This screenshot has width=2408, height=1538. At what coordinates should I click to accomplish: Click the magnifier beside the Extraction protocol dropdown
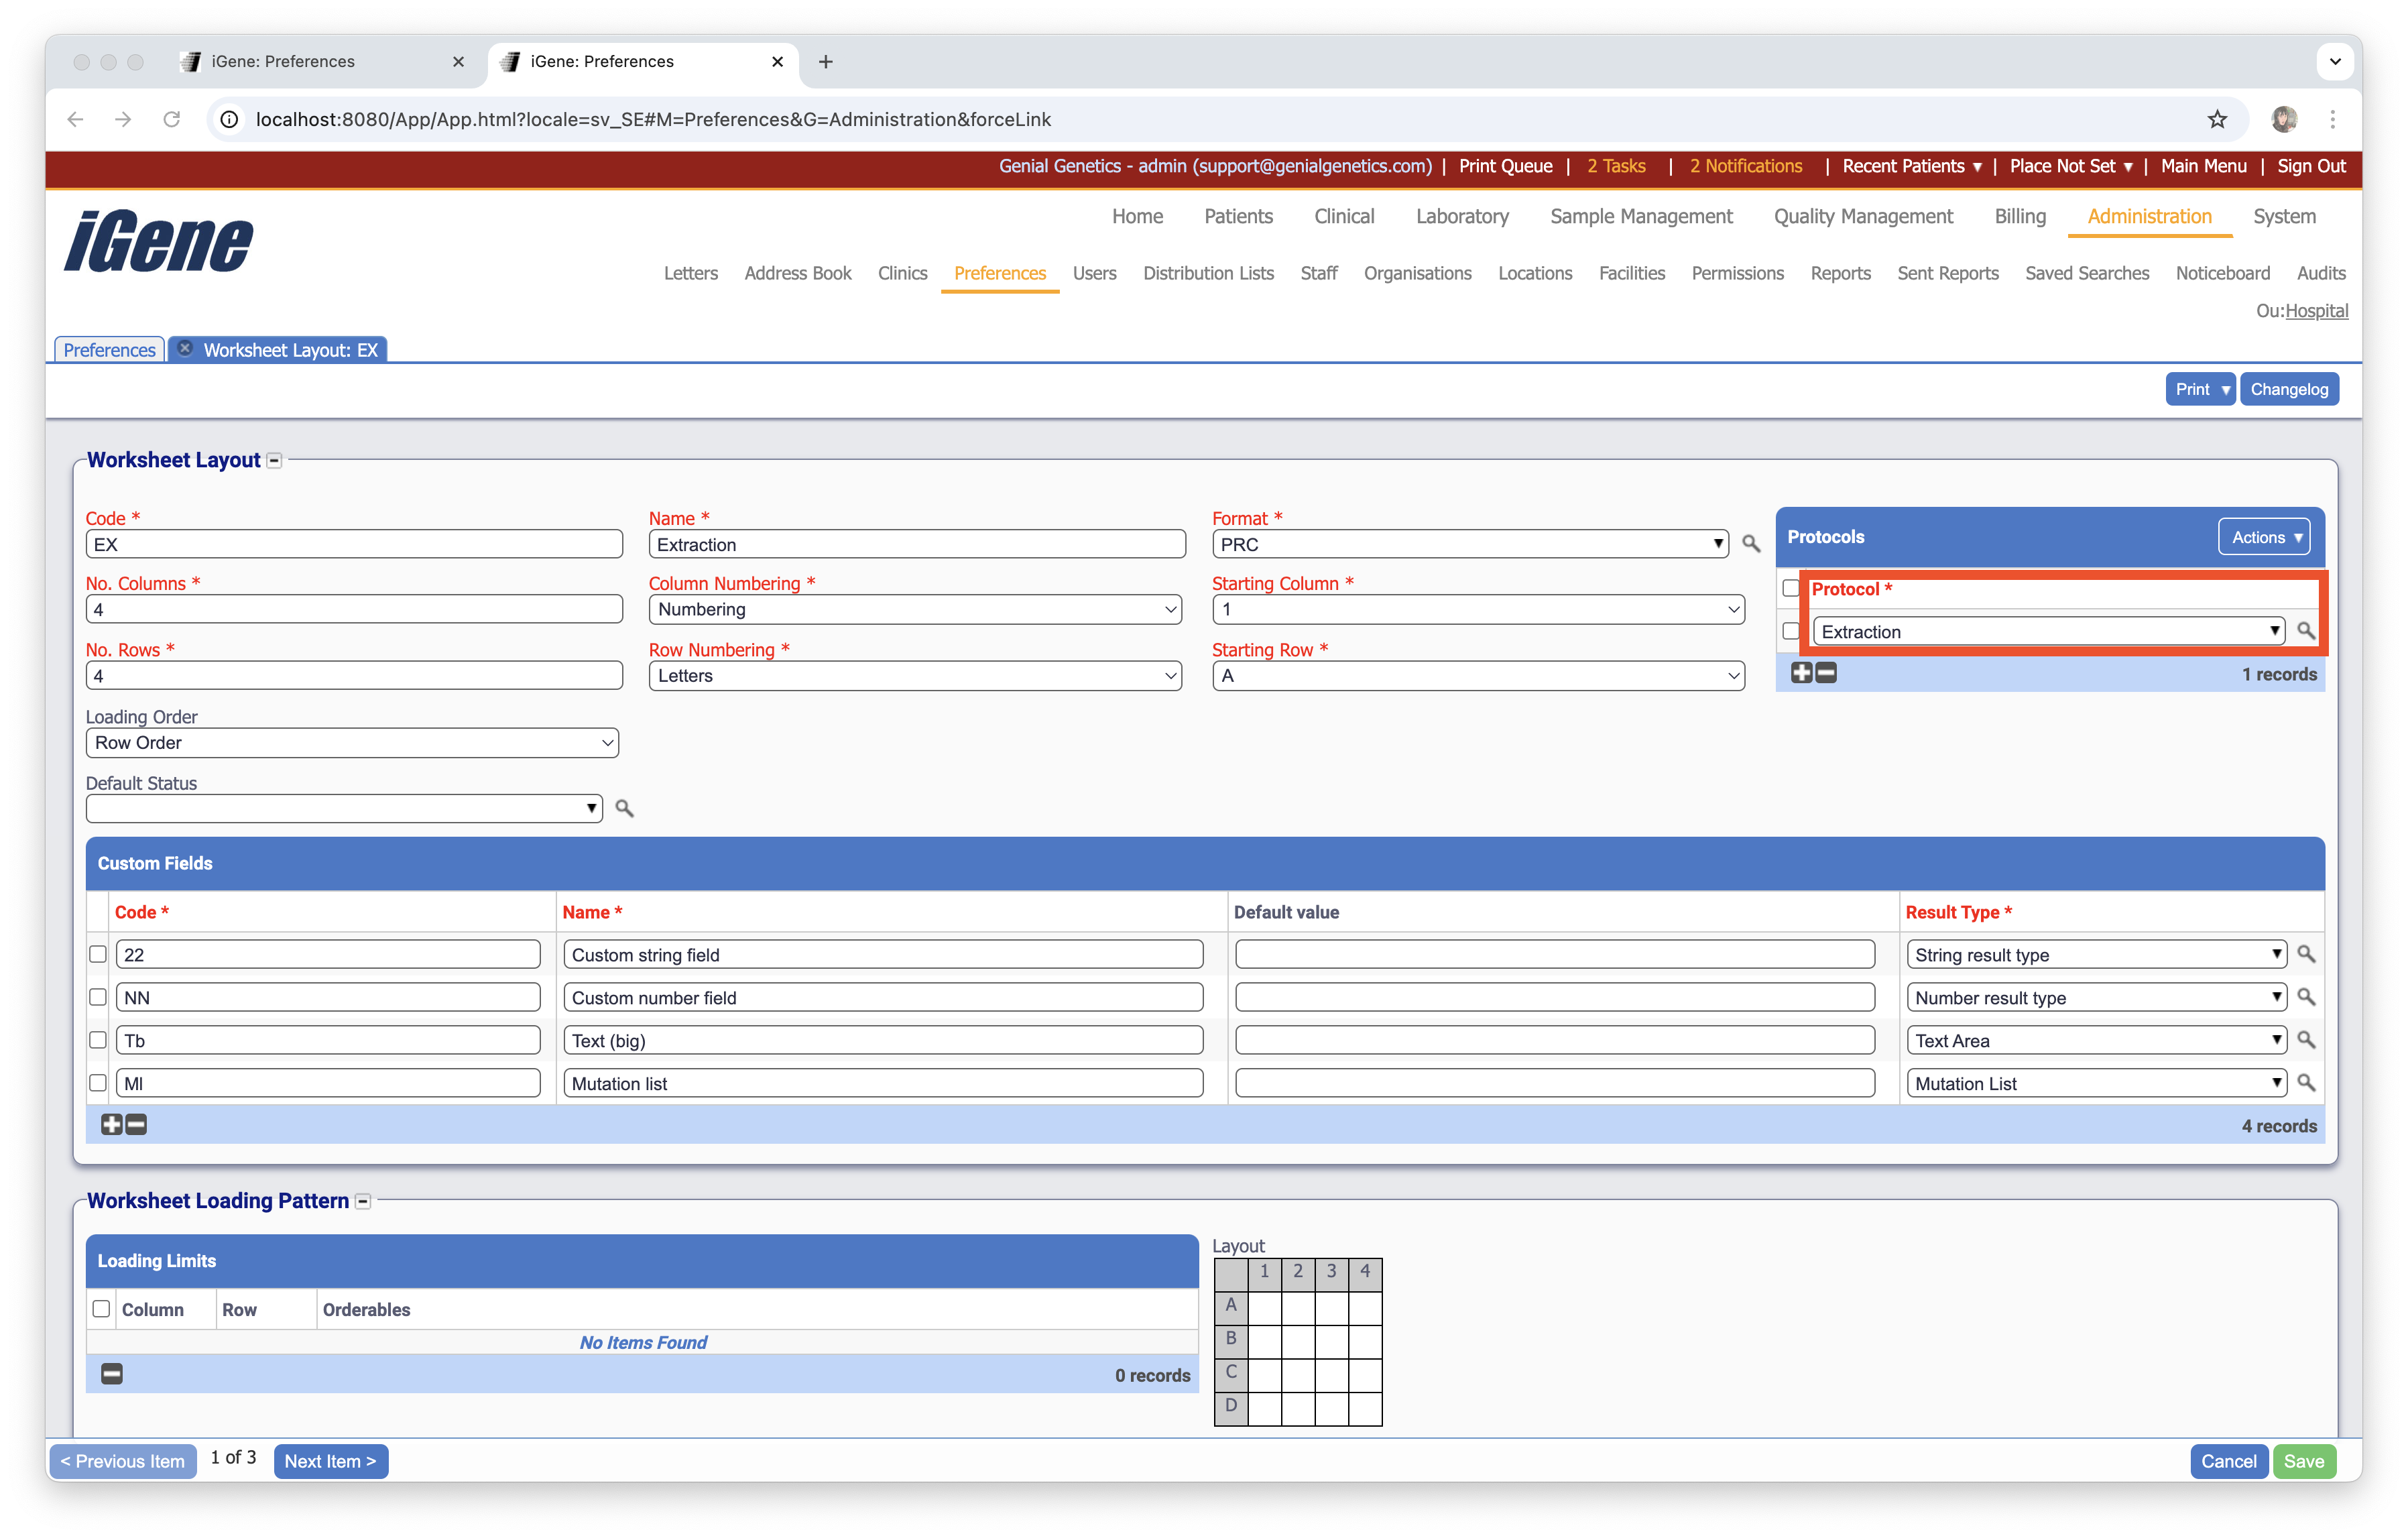coord(2307,631)
